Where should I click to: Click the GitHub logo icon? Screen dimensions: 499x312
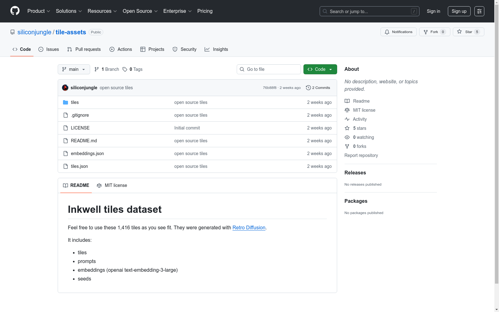[x=15, y=11]
